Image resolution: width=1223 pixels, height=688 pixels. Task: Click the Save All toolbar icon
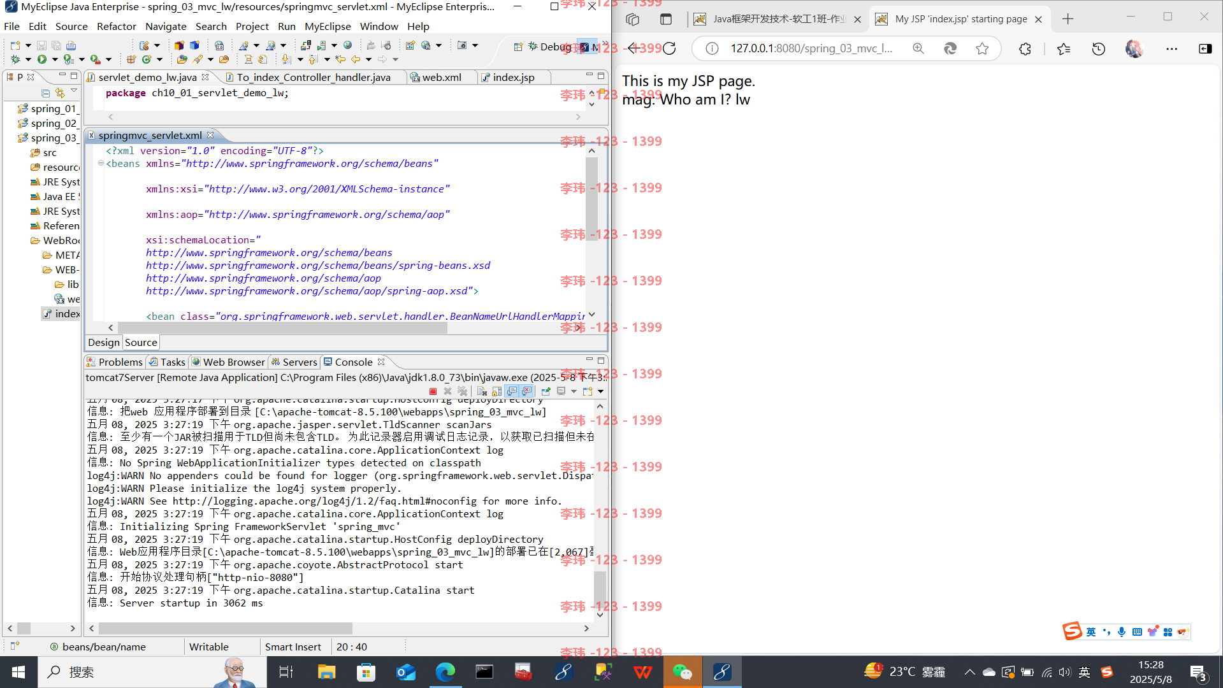tap(56, 45)
